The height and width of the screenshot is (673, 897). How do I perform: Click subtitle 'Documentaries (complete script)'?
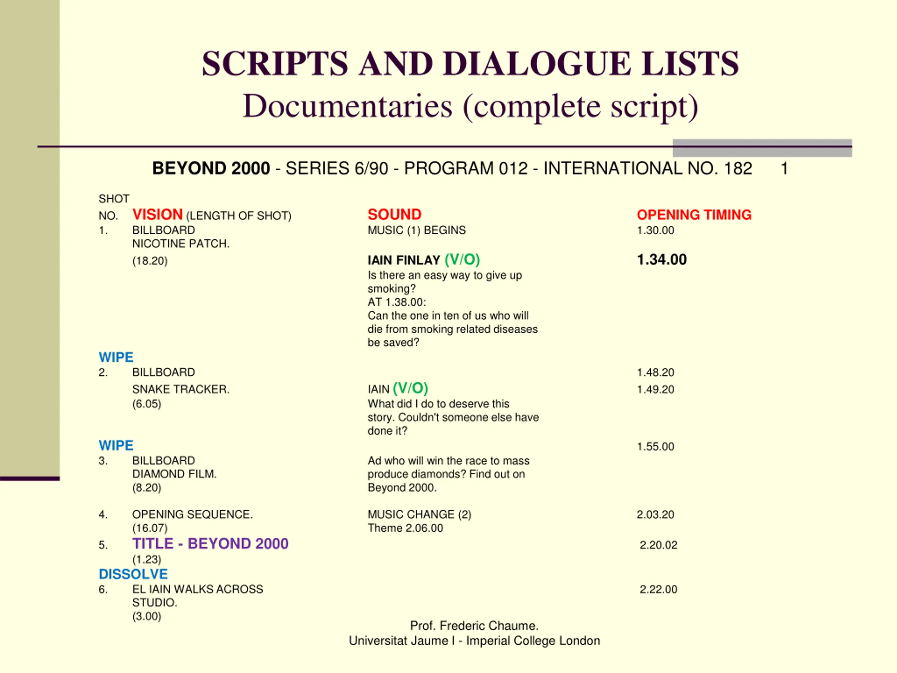[x=470, y=107]
